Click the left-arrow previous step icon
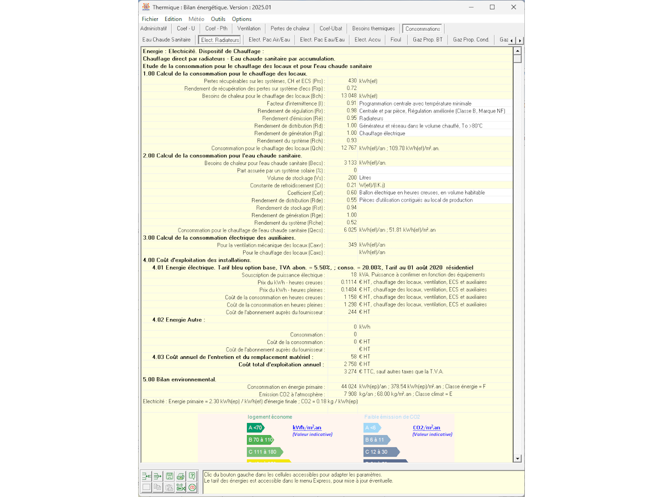 pyautogui.click(x=146, y=476)
